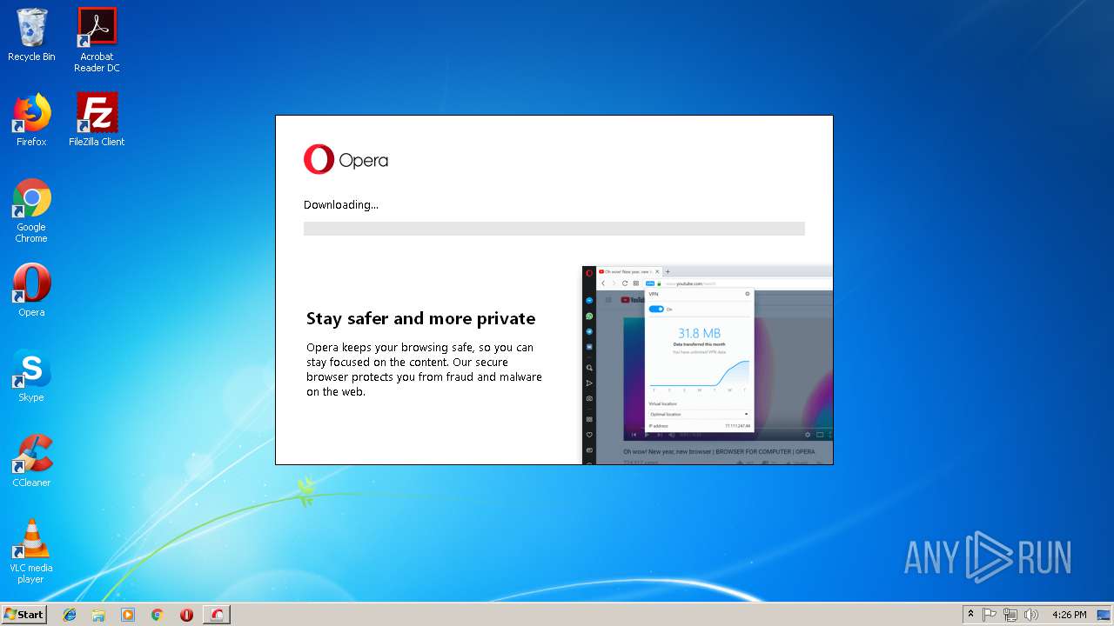The image size is (1114, 626).
Task: Click the 'Downloading...' status text
Action: 341,205
